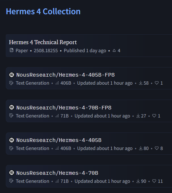Click the heart icon with 1 like on Hermes-4-405B-FP8
172x193 pixels.
157,83
